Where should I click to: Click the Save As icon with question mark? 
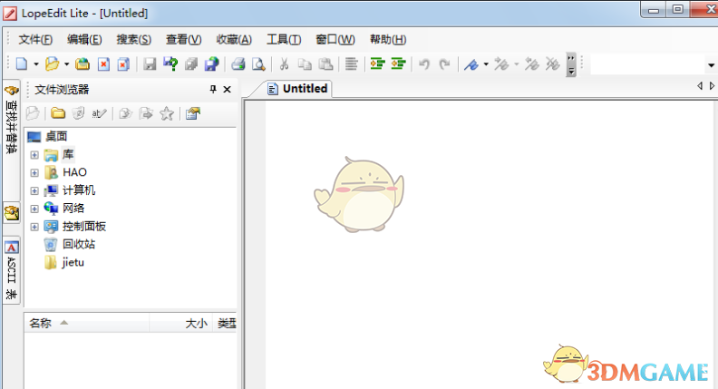170,63
